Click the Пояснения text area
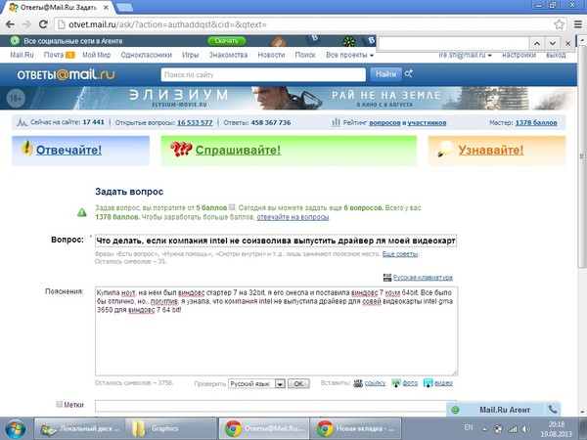The height and width of the screenshot is (440, 587). pyautogui.click(x=276, y=331)
